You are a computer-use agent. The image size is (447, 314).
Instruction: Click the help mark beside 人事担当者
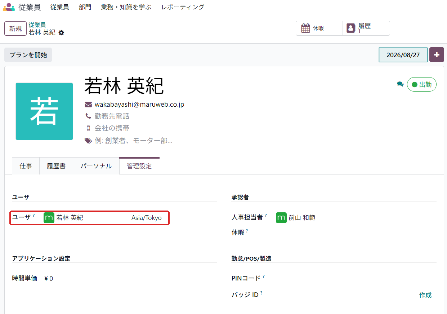[266, 215]
